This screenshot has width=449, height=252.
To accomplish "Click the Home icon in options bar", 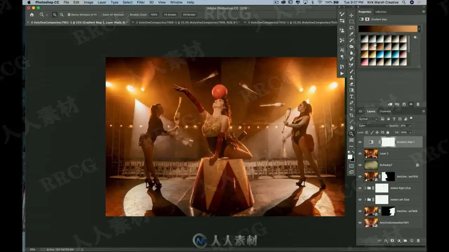I will [32, 15].
